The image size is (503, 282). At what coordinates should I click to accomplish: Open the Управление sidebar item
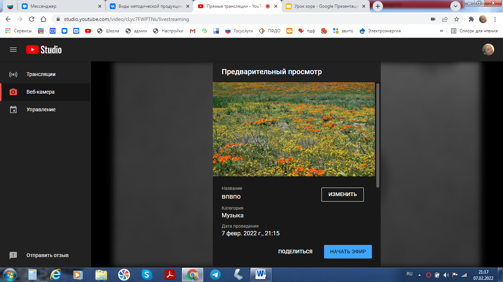[x=45, y=109]
